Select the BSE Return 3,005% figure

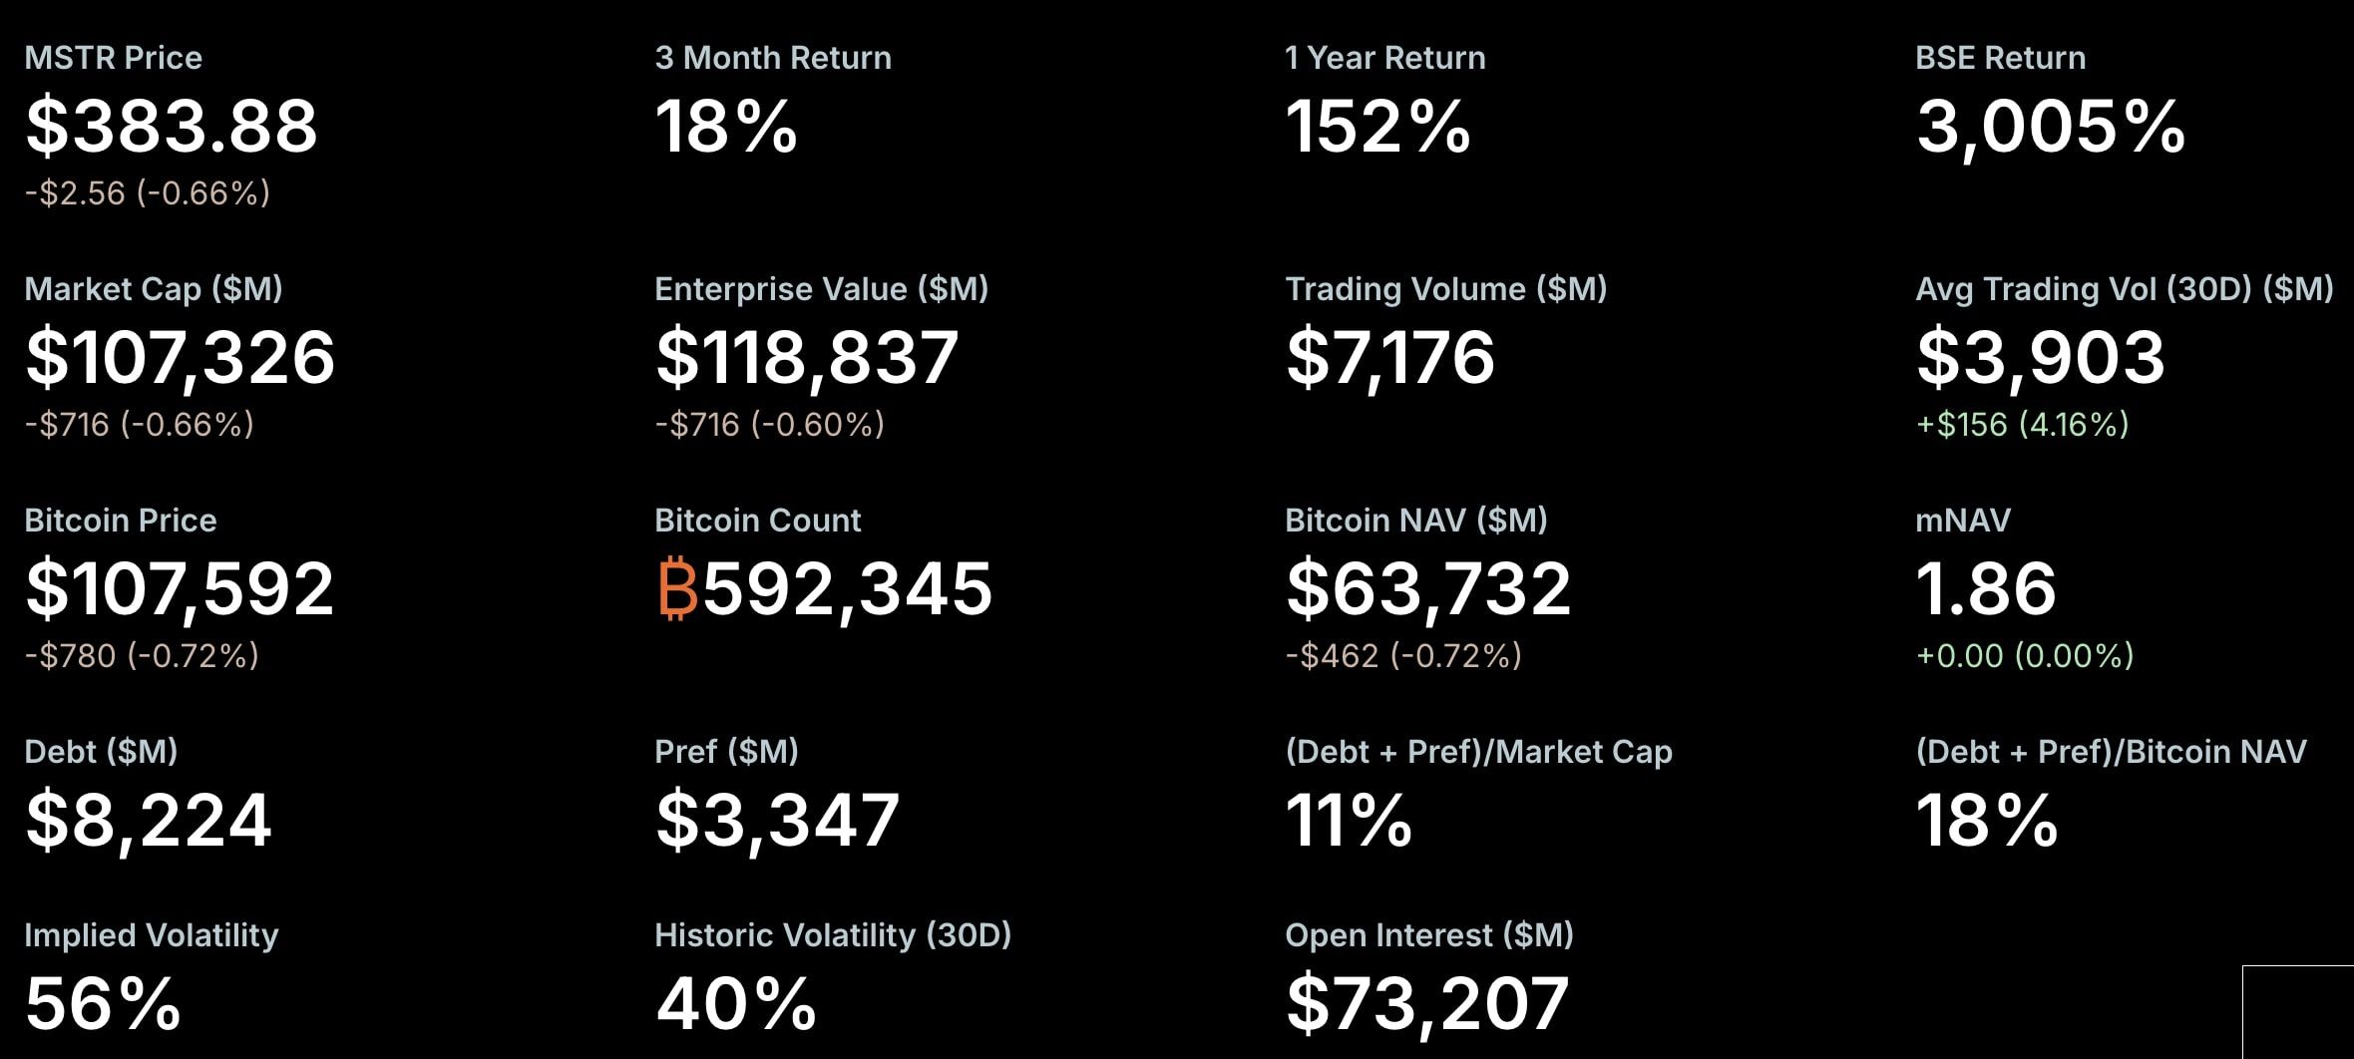pyautogui.click(x=2051, y=129)
